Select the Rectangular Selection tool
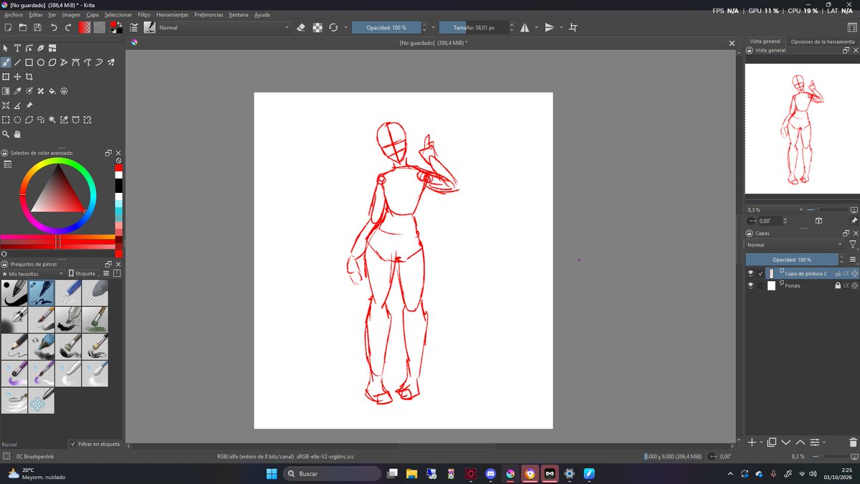 (6, 120)
